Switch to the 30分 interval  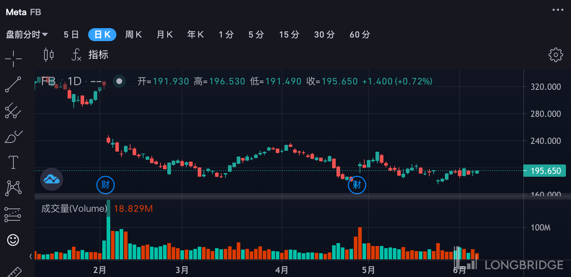(x=325, y=35)
